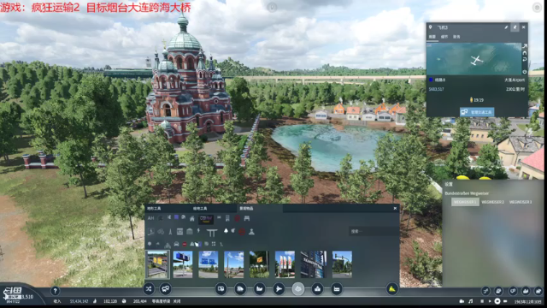The height and width of the screenshot is (308, 547).
Task: Click the arrow icon above vehicle preview controls
Action: point(524,46)
